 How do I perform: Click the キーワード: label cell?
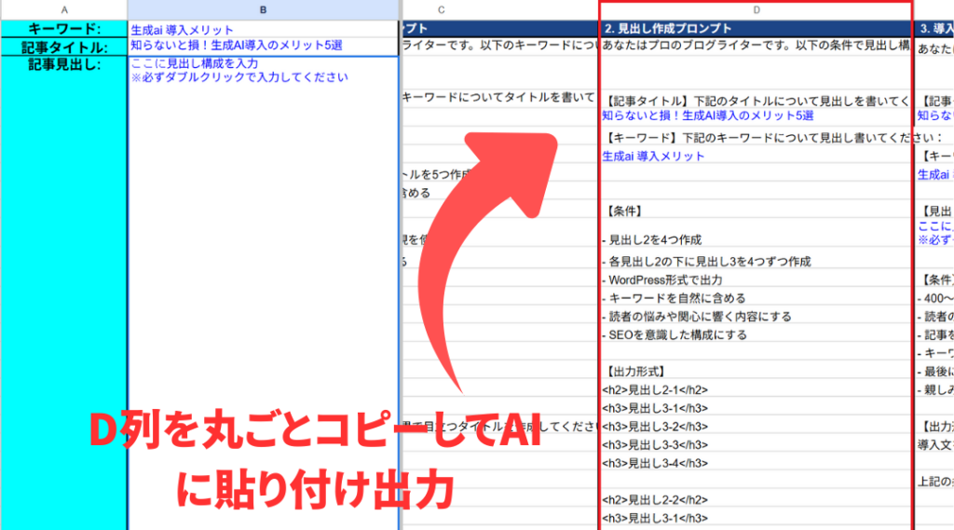point(63,30)
